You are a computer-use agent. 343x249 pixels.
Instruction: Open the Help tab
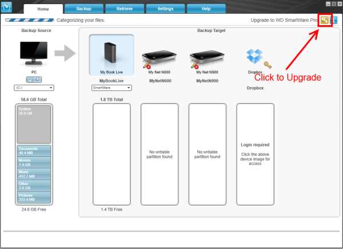point(206,9)
